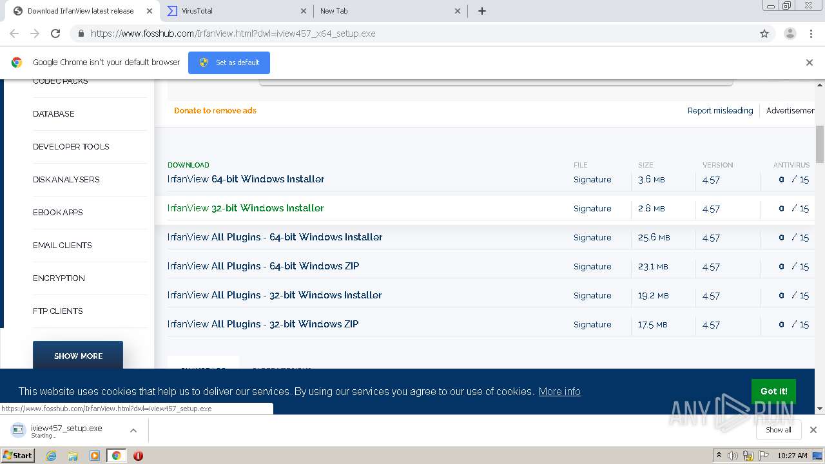Open the Chrome profile avatar

[x=790, y=34]
